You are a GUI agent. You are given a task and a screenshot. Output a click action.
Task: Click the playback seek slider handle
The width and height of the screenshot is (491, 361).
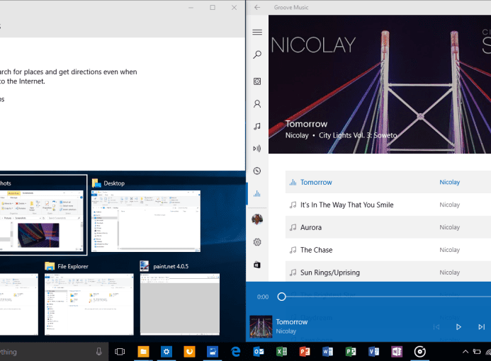[281, 297]
